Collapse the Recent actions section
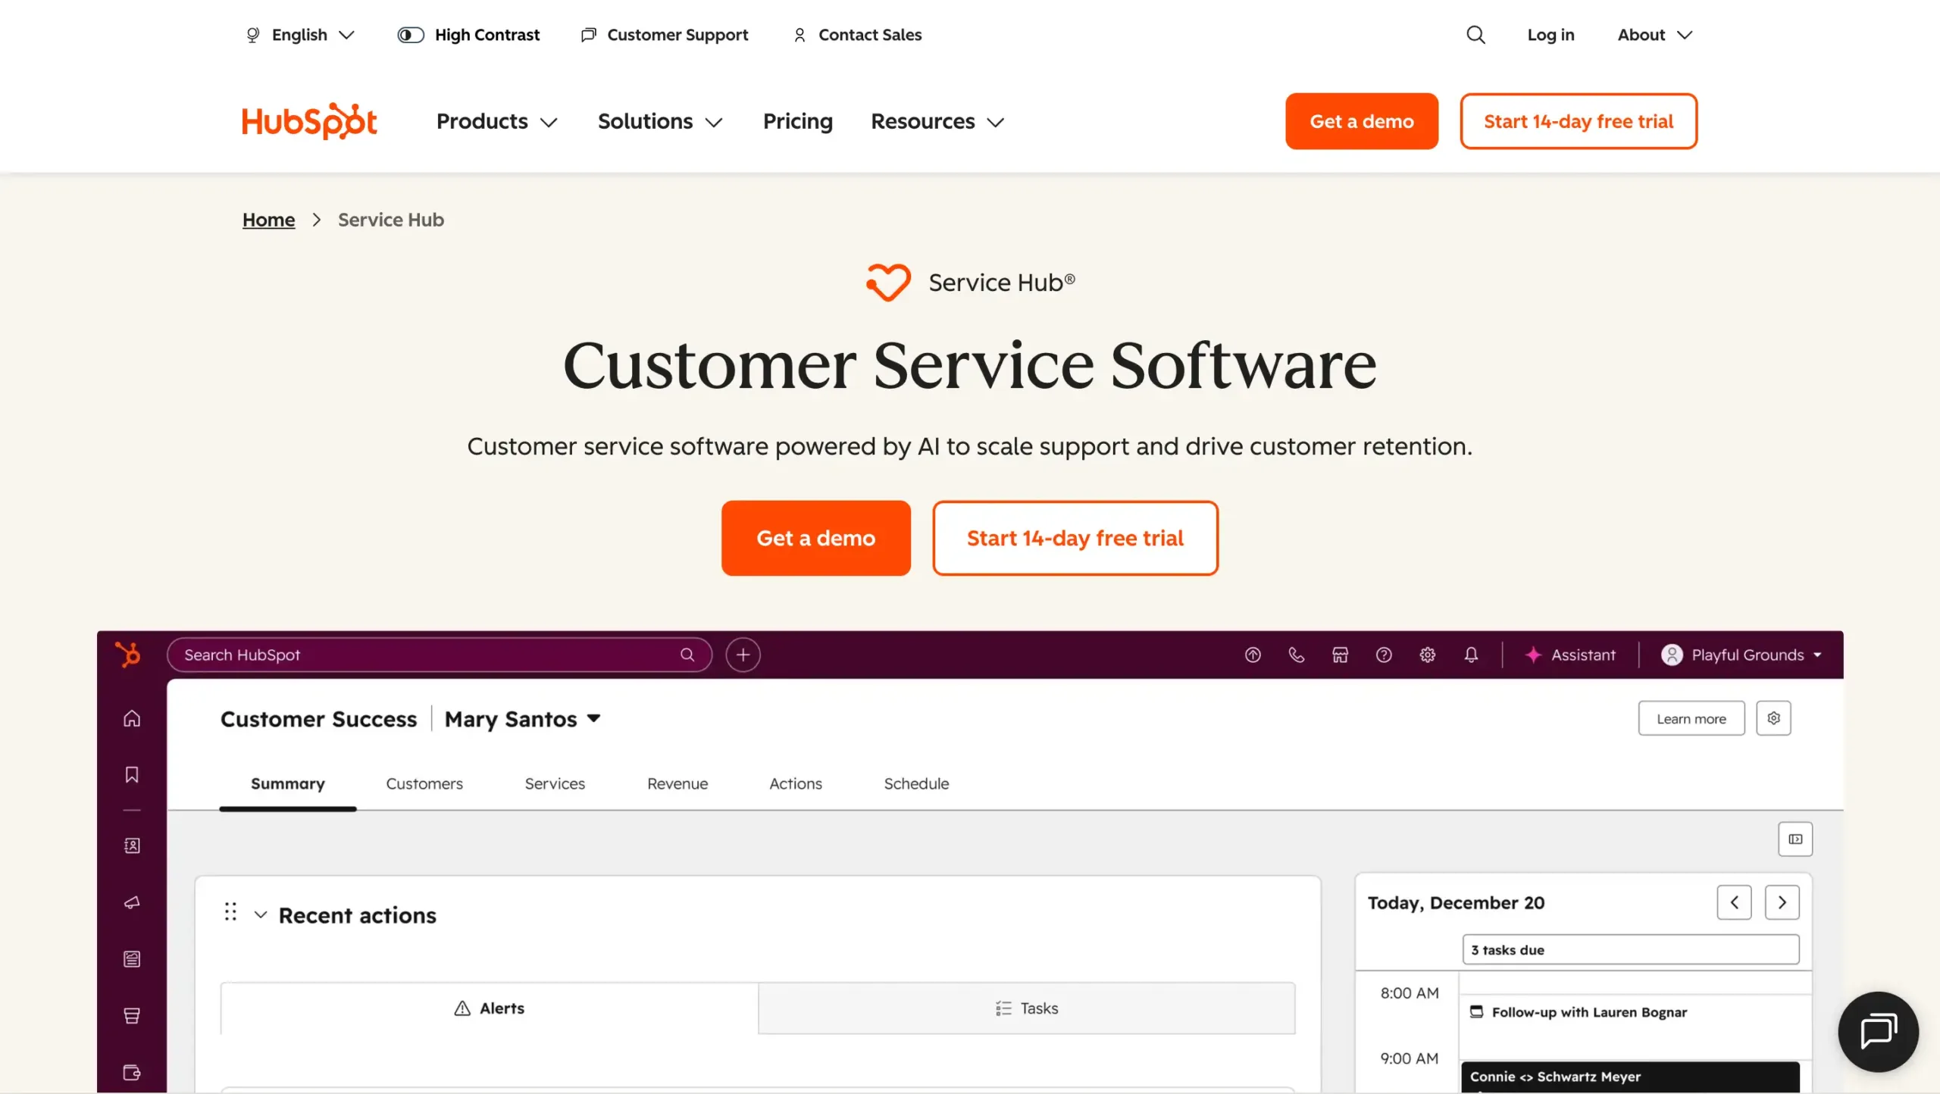This screenshot has width=1940, height=1094. pos(260,914)
